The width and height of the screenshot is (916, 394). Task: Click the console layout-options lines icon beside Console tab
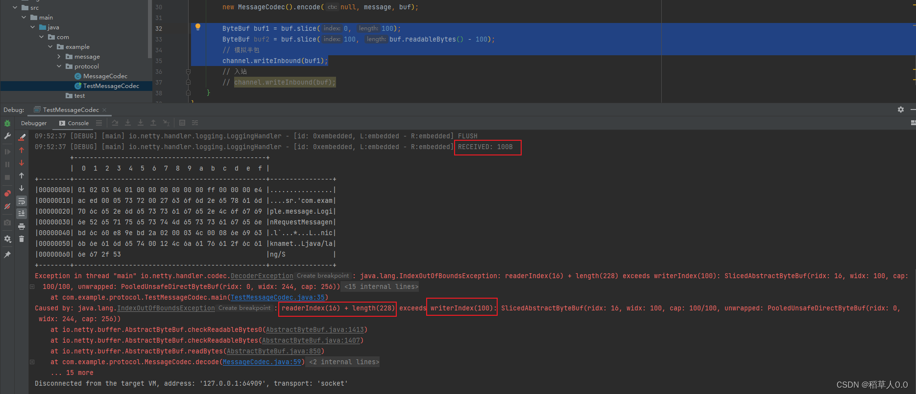[x=99, y=123]
